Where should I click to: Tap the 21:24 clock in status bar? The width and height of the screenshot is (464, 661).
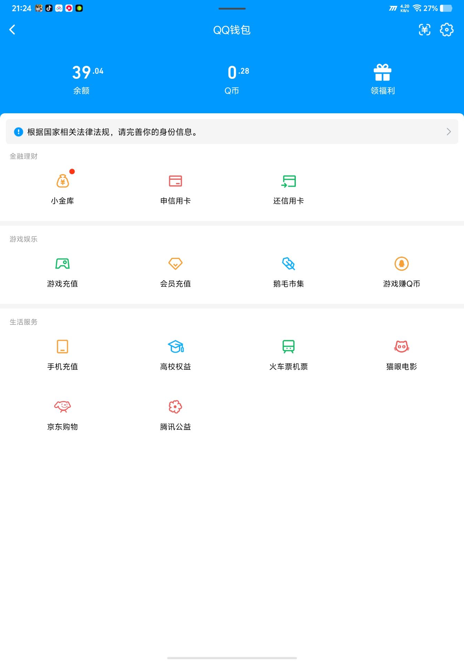coord(21,8)
